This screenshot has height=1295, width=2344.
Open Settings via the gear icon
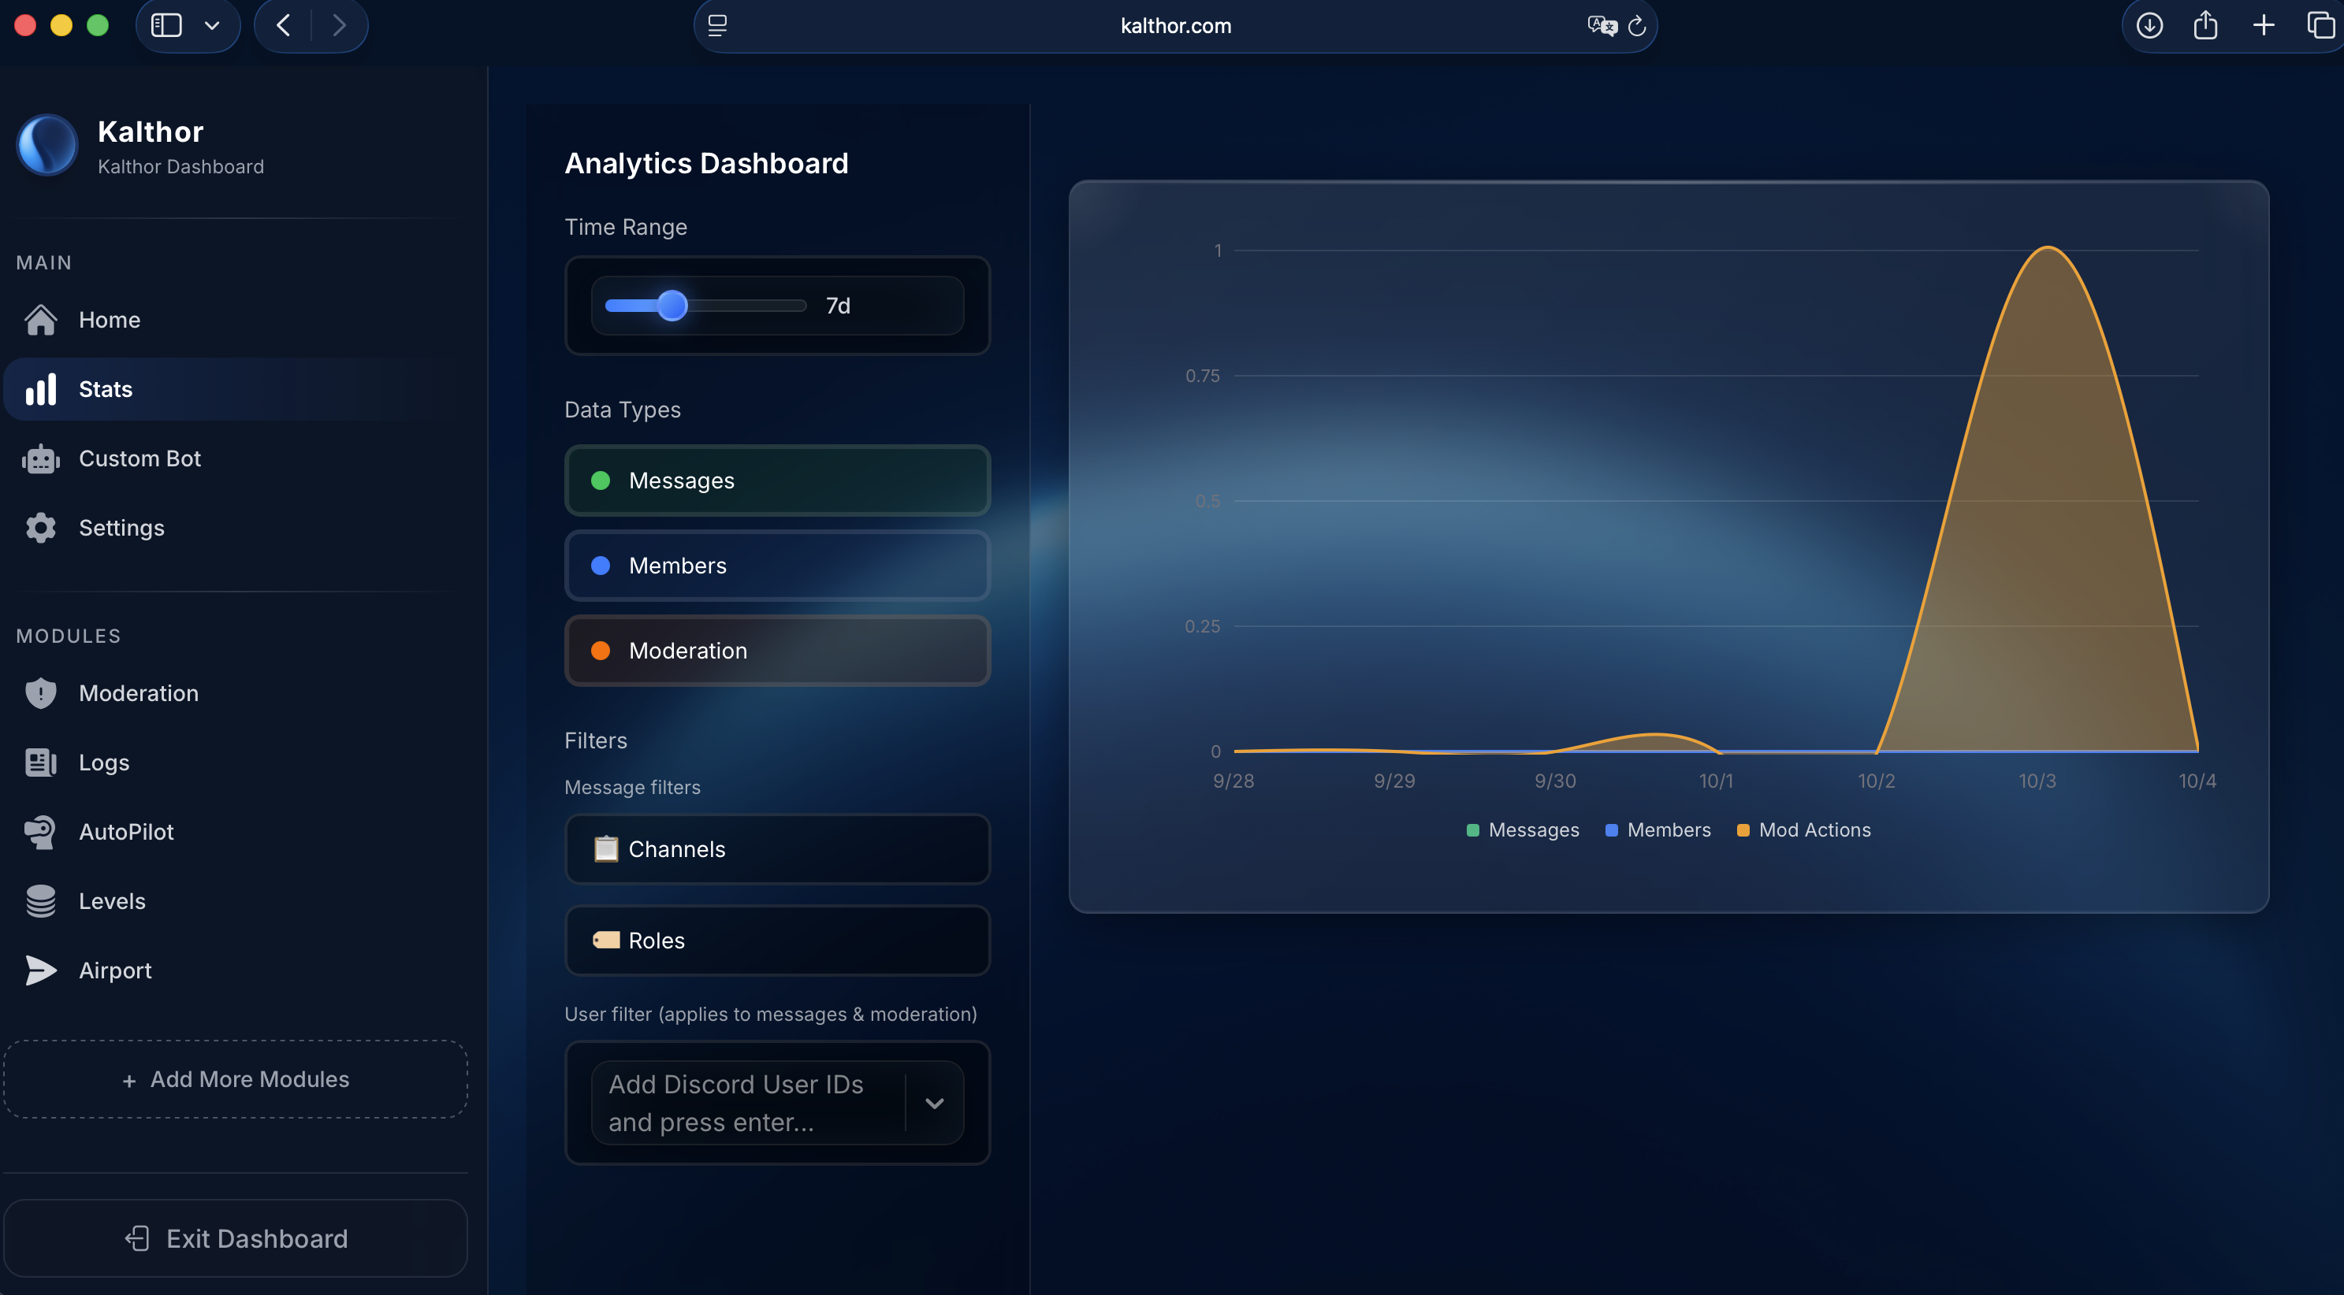coord(40,528)
